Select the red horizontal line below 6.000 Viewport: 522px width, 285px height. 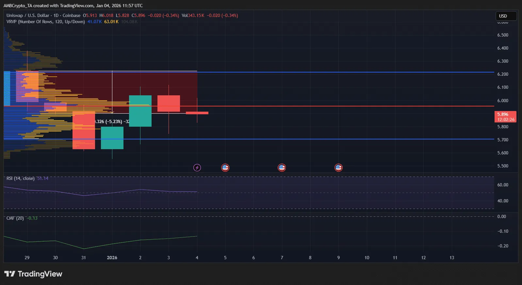(327, 106)
